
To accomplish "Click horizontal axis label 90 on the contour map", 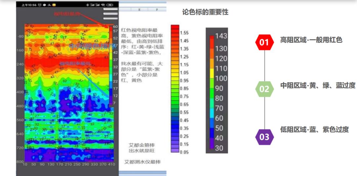I will [42, 164].
